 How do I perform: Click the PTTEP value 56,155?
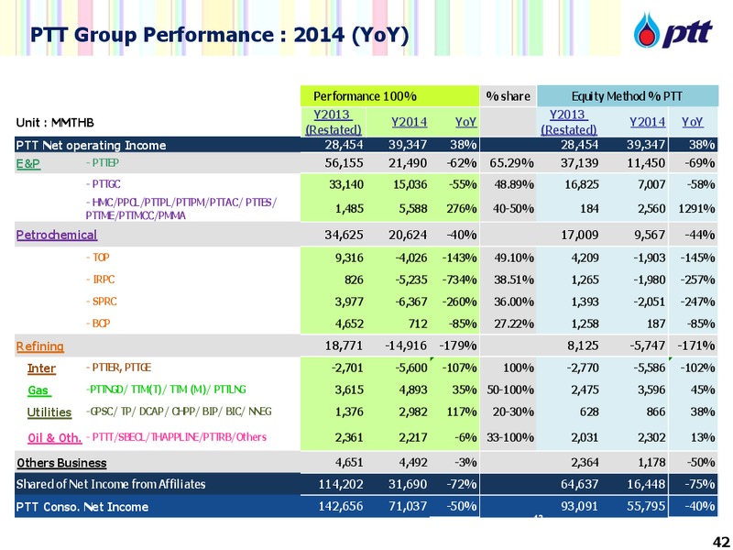coord(344,163)
